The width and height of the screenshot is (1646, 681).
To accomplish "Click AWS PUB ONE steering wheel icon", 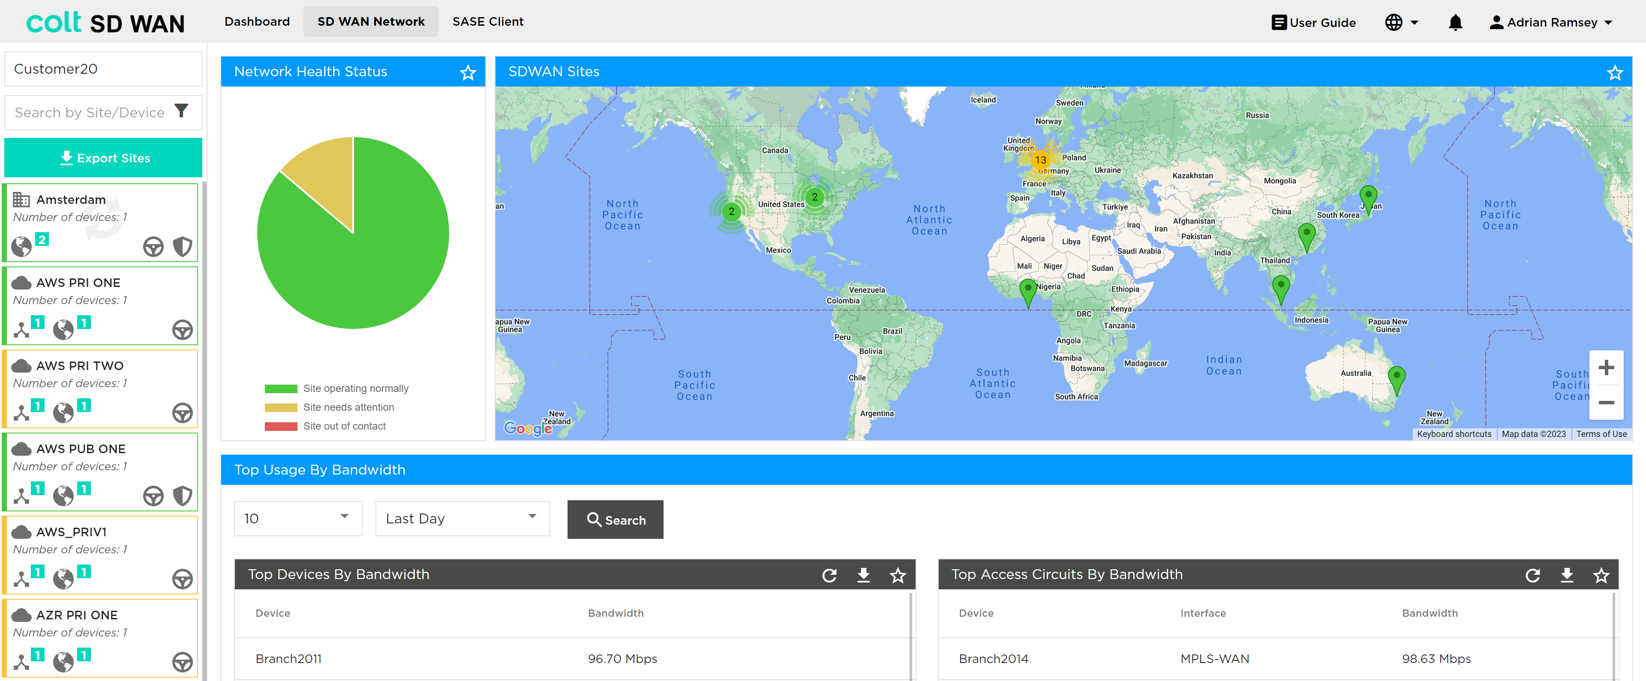I will [x=153, y=495].
